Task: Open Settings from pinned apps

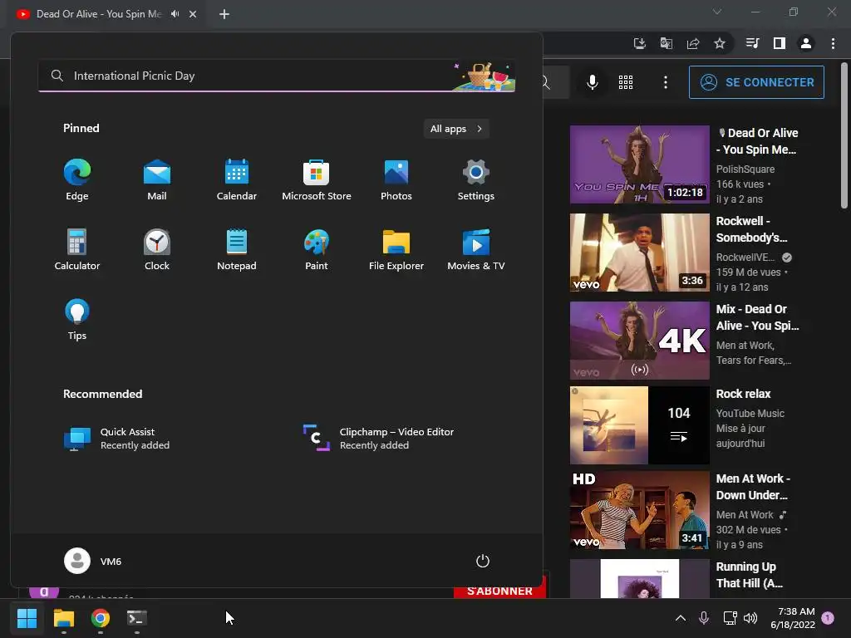Action: pyautogui.click(x=476, y=180)
